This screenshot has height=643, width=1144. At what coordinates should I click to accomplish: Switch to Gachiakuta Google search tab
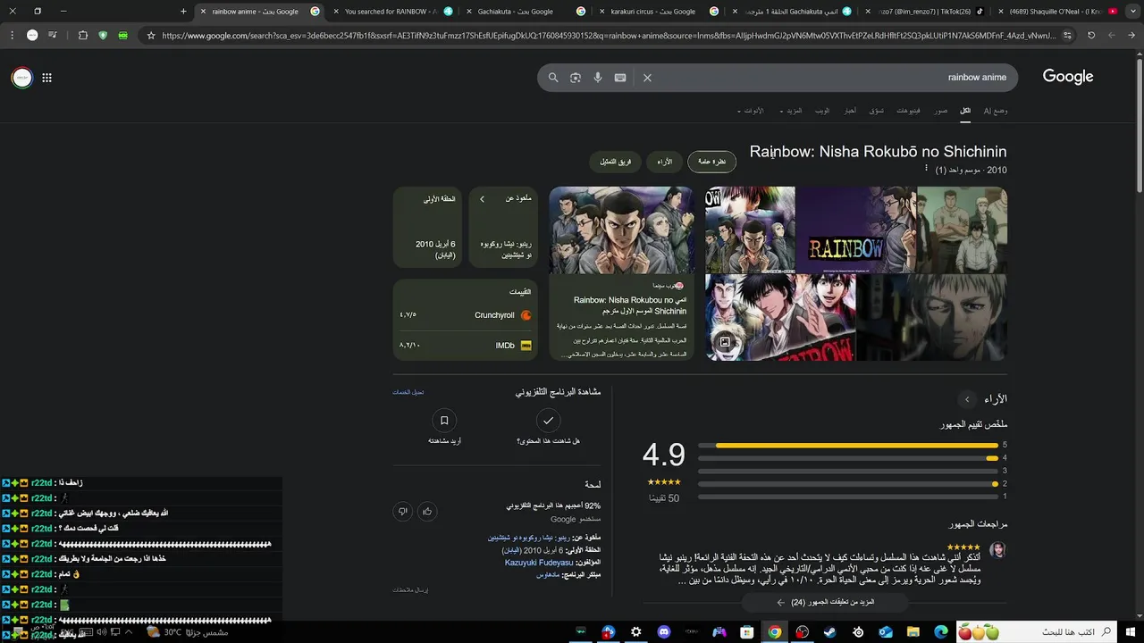[x=517, y=12]
